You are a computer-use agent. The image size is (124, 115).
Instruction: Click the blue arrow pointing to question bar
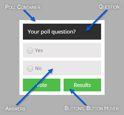96,20
